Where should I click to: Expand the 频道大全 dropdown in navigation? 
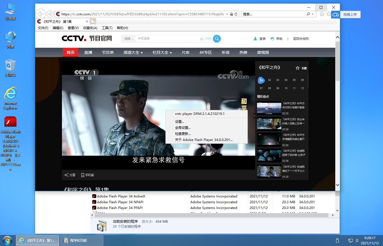click(133, 52)
